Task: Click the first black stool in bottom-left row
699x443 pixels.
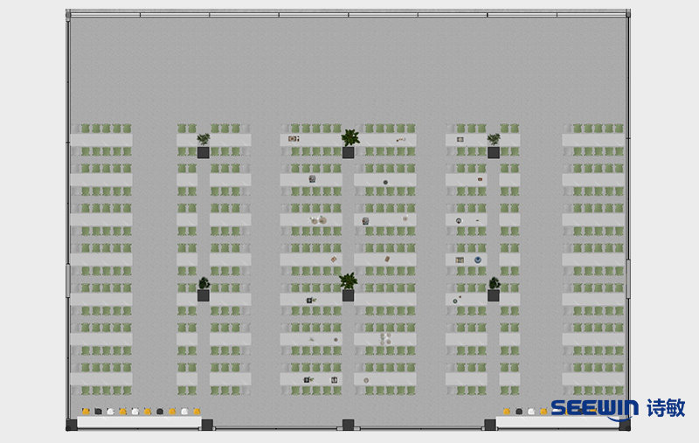Action: pyautogui.click(x=98, y=411)
